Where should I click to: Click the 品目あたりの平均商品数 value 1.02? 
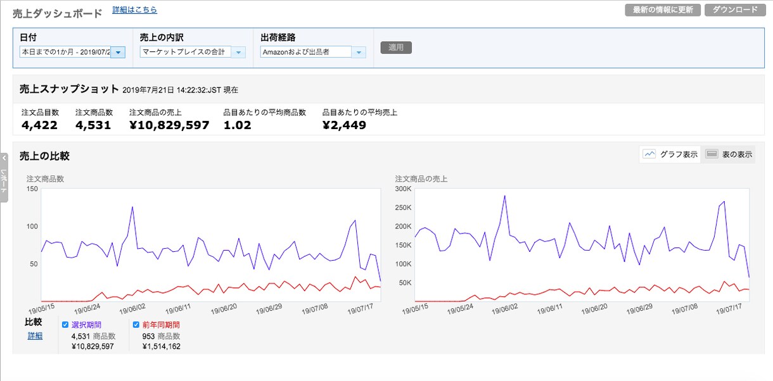[x=238, y=125]
